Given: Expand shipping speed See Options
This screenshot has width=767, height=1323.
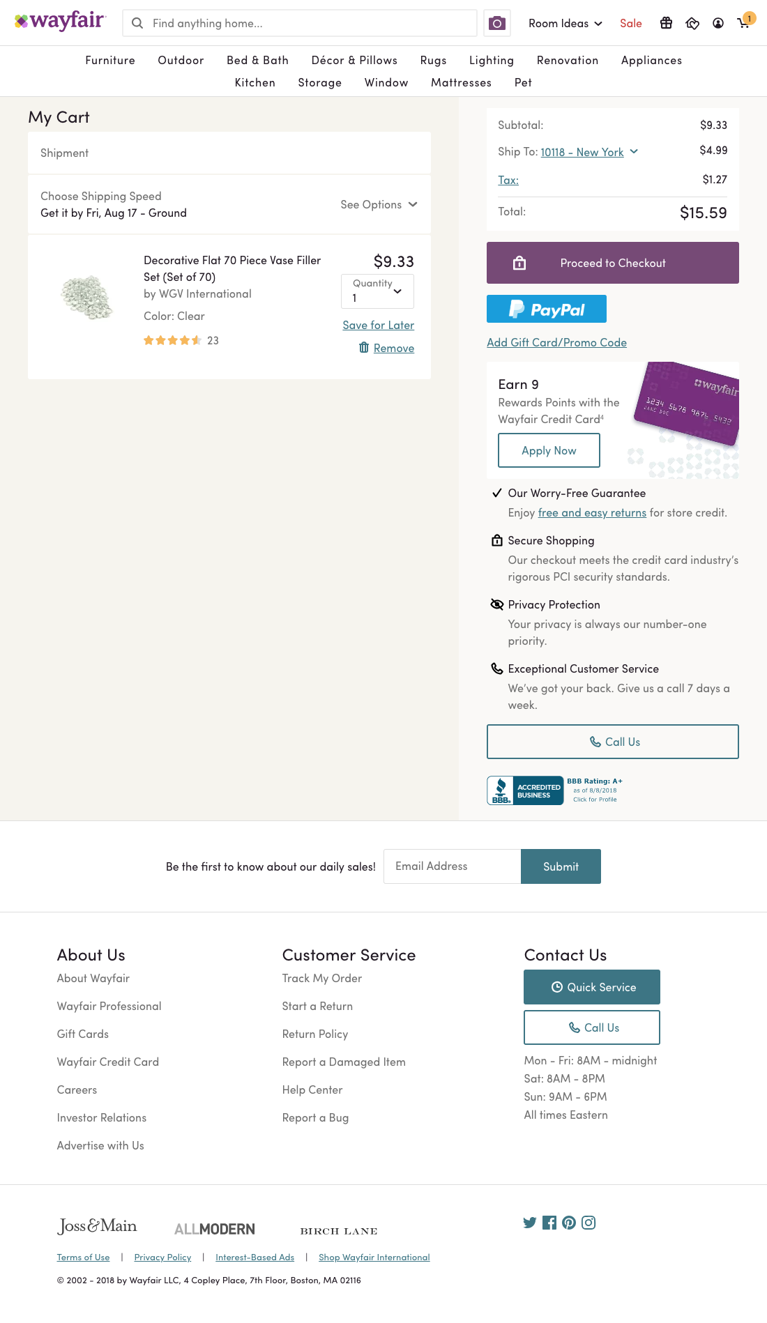Looking at the screenshot, I should (379, 204).
